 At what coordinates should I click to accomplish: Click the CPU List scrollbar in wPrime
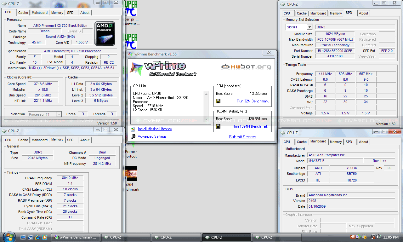[x=206, y=107]
